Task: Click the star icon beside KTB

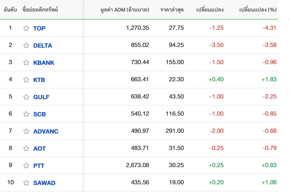Action: [26, 80]
